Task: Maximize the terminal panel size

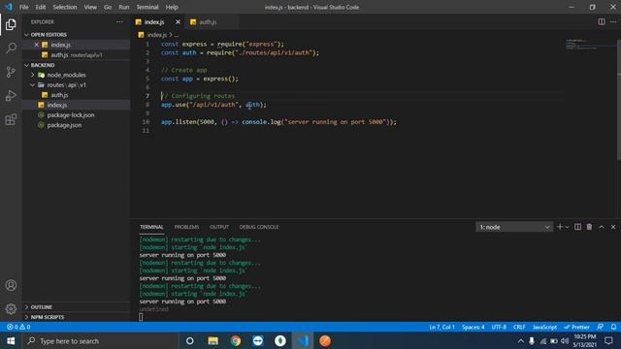Action: point(602,227)
